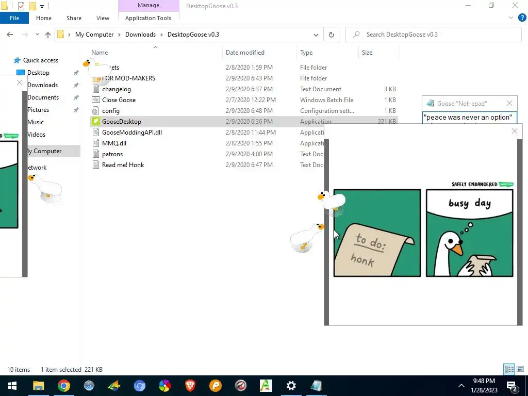This screenshot has width=528, height=396.
Task: Close the Goose Not-epad window
Action: pos(509,103)
